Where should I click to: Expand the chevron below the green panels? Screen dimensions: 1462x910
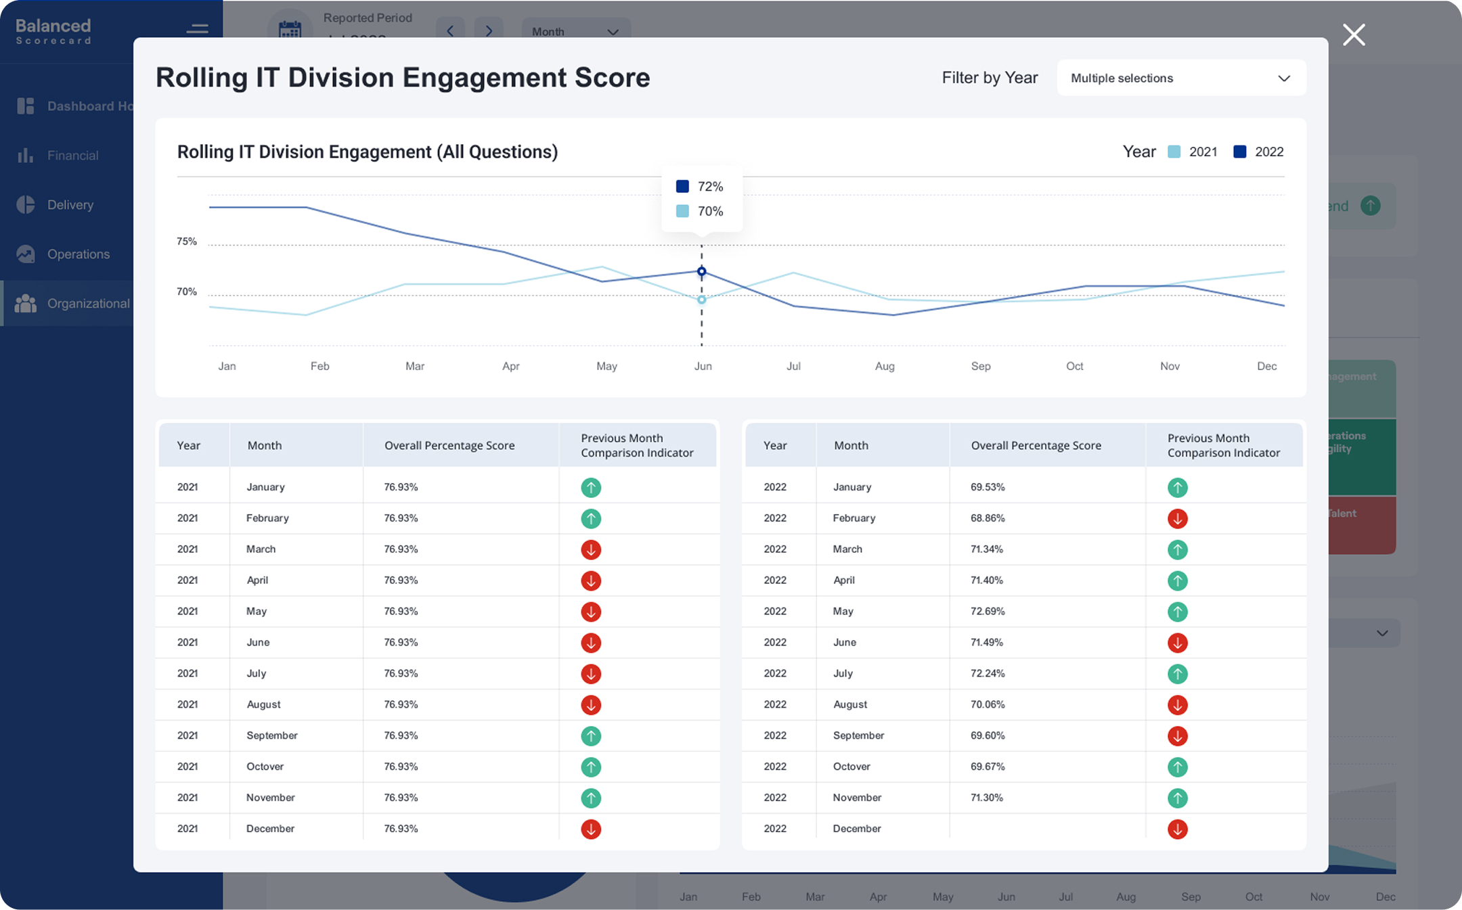click(1381, 633)
